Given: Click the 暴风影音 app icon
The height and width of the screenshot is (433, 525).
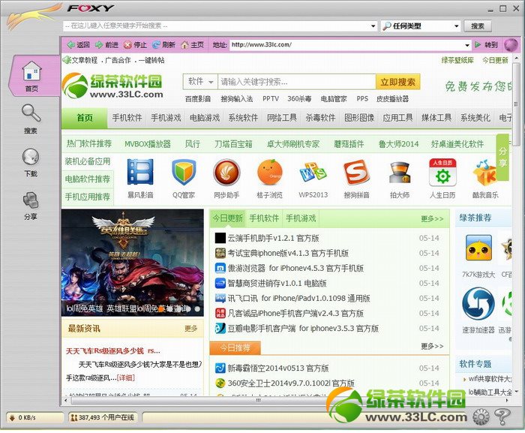Looking at the screenshot, I should [x=140, y=173].
